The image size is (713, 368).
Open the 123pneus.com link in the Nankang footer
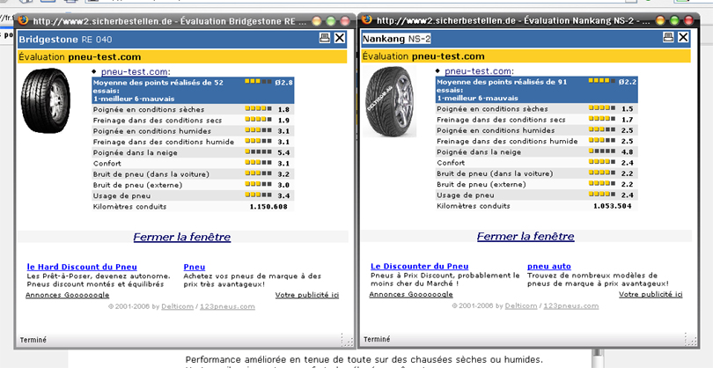coord(571,306)
